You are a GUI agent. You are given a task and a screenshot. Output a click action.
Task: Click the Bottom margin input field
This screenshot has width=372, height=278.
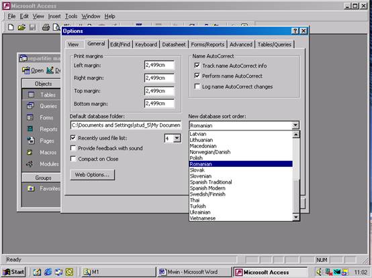click(159, 104)
